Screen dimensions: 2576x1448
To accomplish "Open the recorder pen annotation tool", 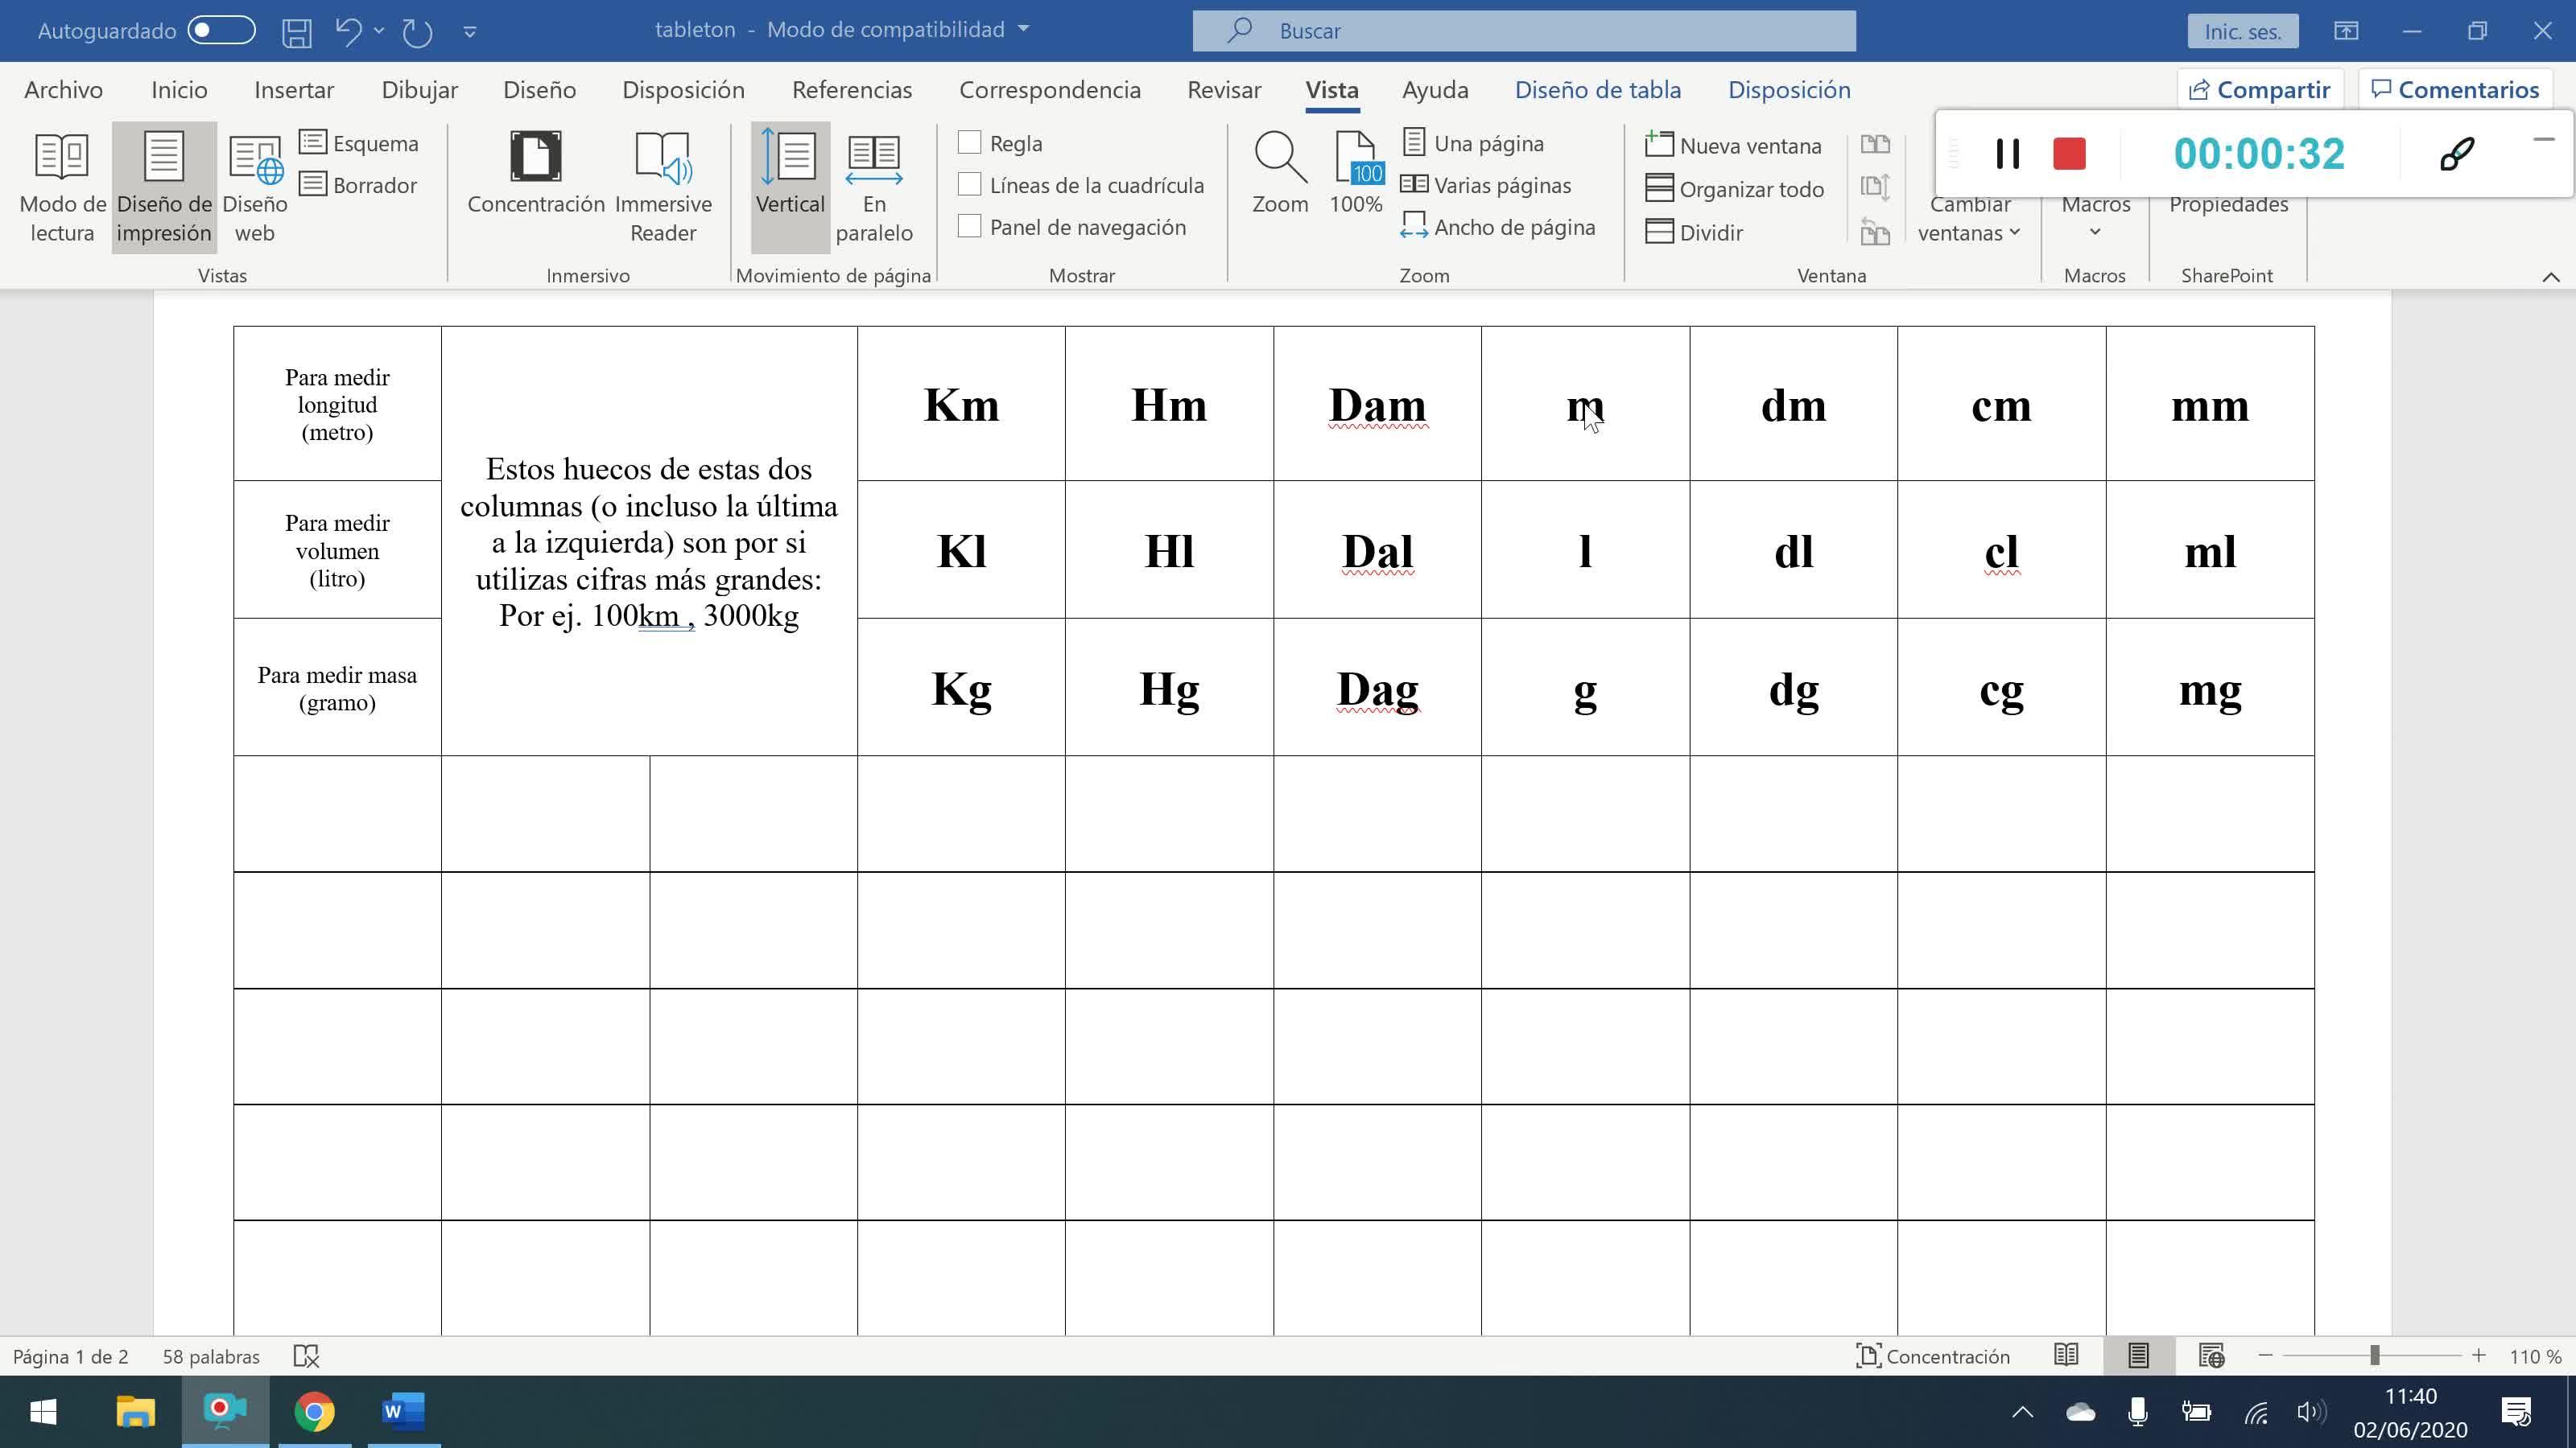I will click(2456, 154).
